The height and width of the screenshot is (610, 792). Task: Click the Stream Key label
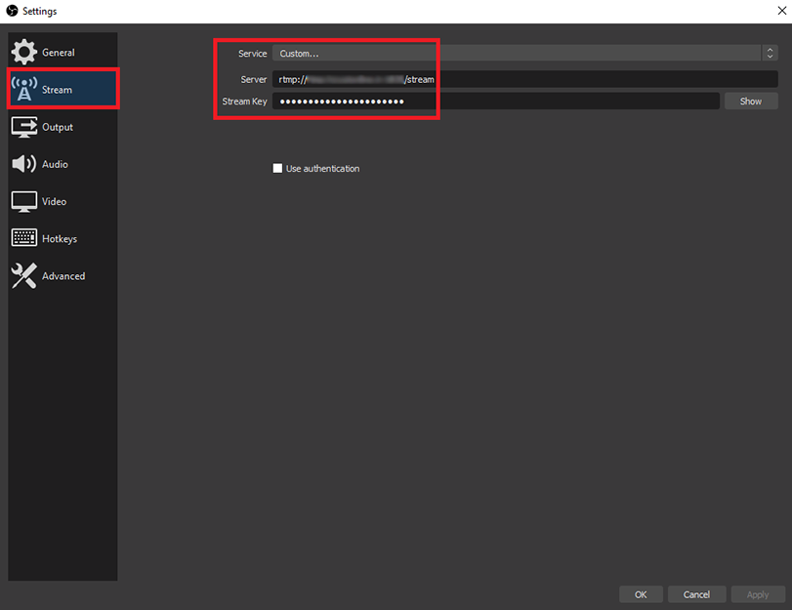tap(244, 102)
